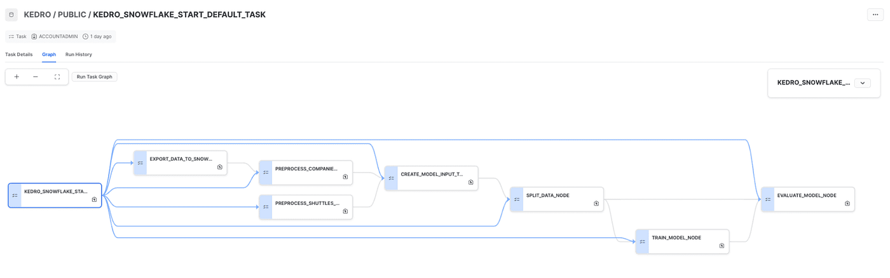Click the fit graph to screen icon

coord(57,77)
